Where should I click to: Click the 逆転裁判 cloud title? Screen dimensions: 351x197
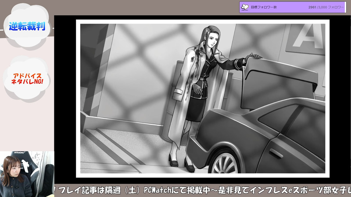click(27, 26)
